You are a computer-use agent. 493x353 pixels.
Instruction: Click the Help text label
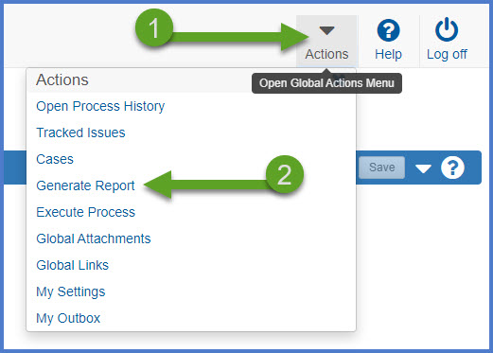(x=388, y=54)
